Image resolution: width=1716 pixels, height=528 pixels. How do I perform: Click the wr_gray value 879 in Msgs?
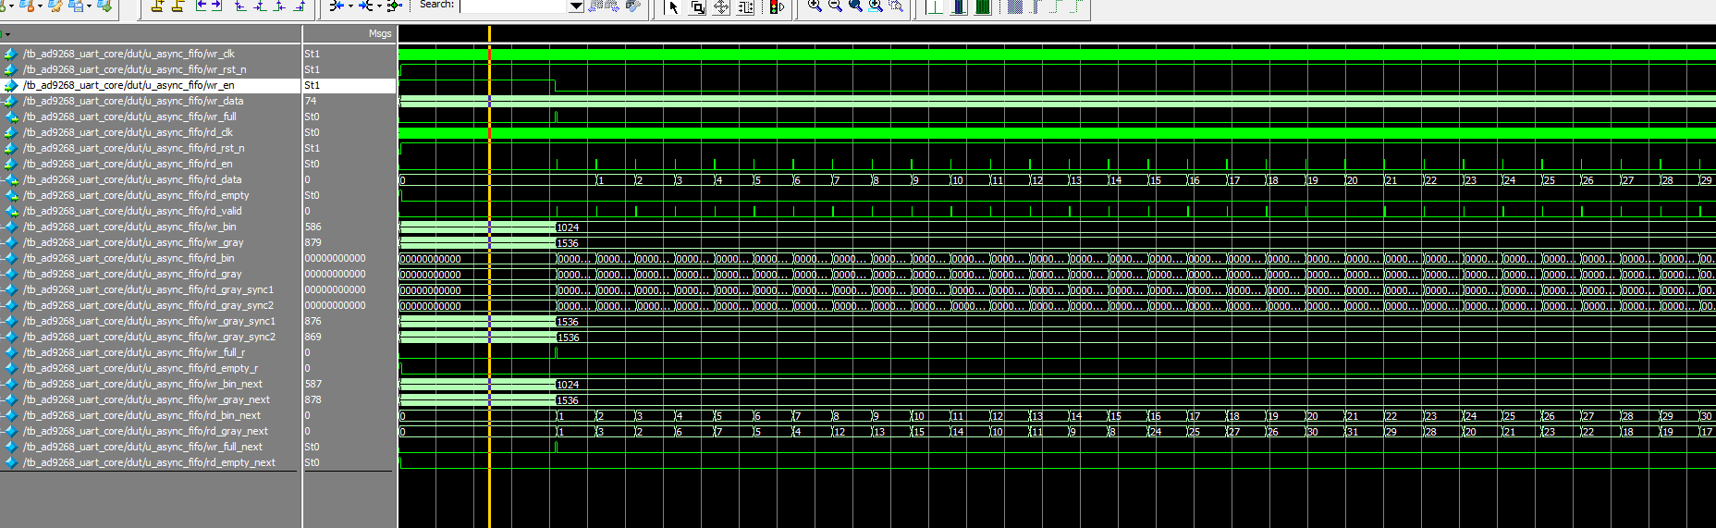click(x=313, y=242)
